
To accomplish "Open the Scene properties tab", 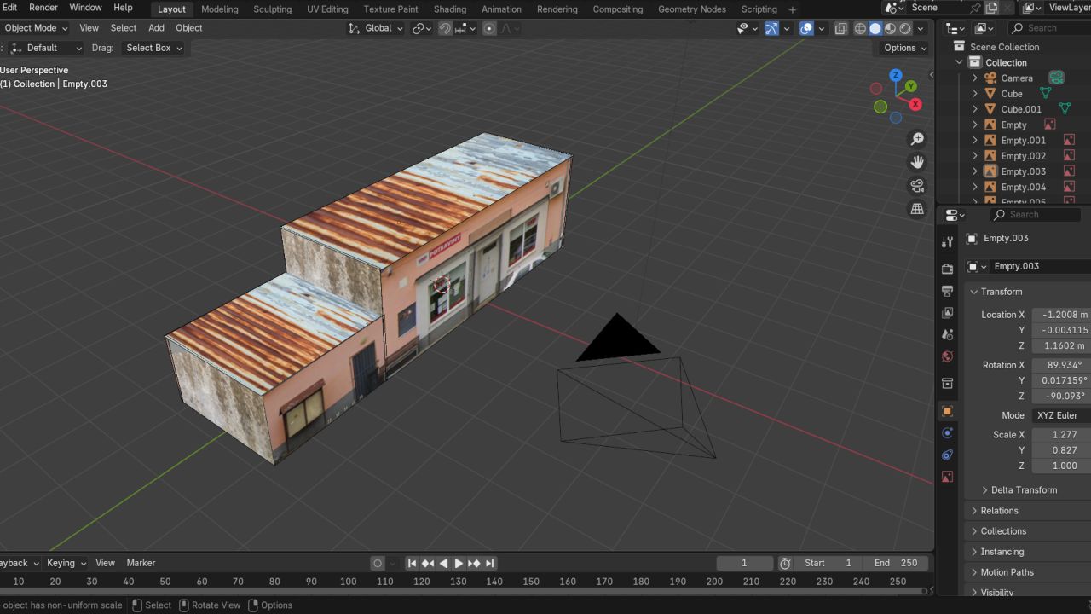I will pos(947,335).
